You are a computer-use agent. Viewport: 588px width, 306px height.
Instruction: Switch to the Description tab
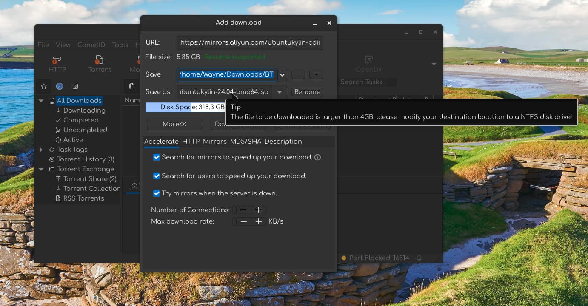(x=283, y=142)
